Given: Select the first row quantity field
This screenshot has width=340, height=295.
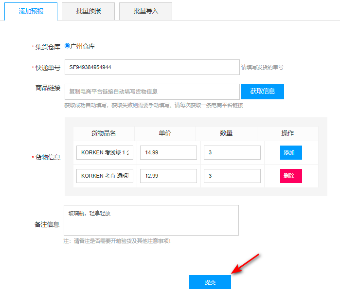Looking at the screenshot, I should coord(232,152).
